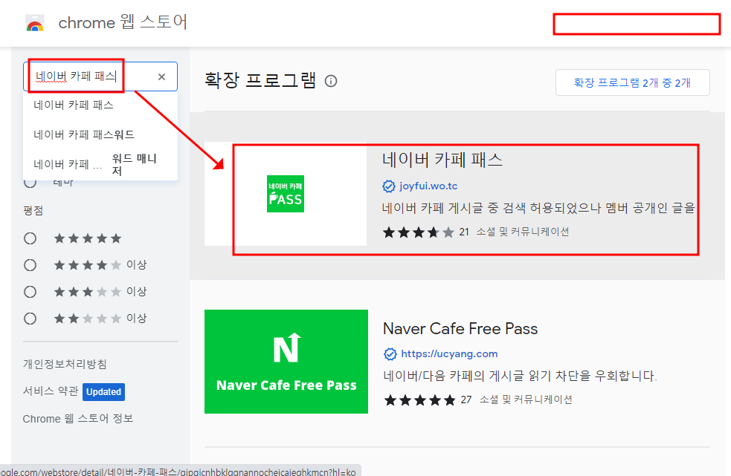Click the blue Updated badge
Viewport: 731px width, 476px height.
103,391
